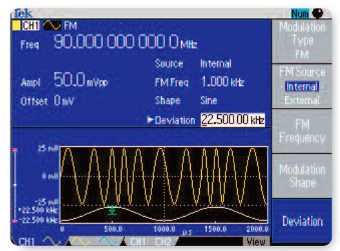Viewport: 340px width, 251px height.
Task: Select the 90.000 000 000 0 MHz frequency value
Action: click(x=125, y=41)
